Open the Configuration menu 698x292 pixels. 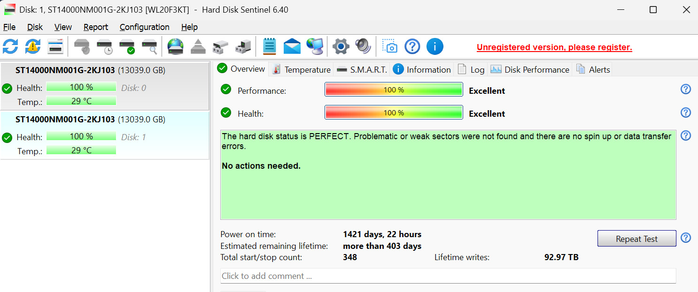point(144,27)
